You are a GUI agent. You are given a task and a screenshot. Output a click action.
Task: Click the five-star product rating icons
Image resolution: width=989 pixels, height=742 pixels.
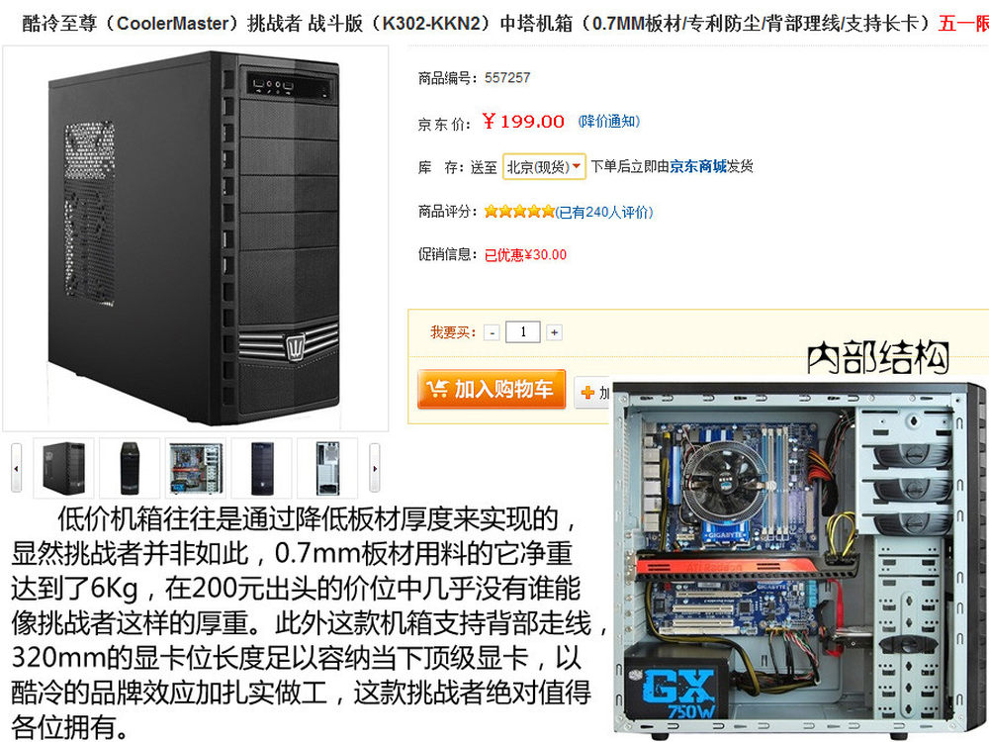[519, 212]
